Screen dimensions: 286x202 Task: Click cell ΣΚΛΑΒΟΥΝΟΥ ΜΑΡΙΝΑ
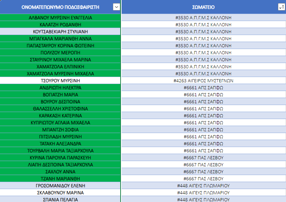(x=60, y=193)
